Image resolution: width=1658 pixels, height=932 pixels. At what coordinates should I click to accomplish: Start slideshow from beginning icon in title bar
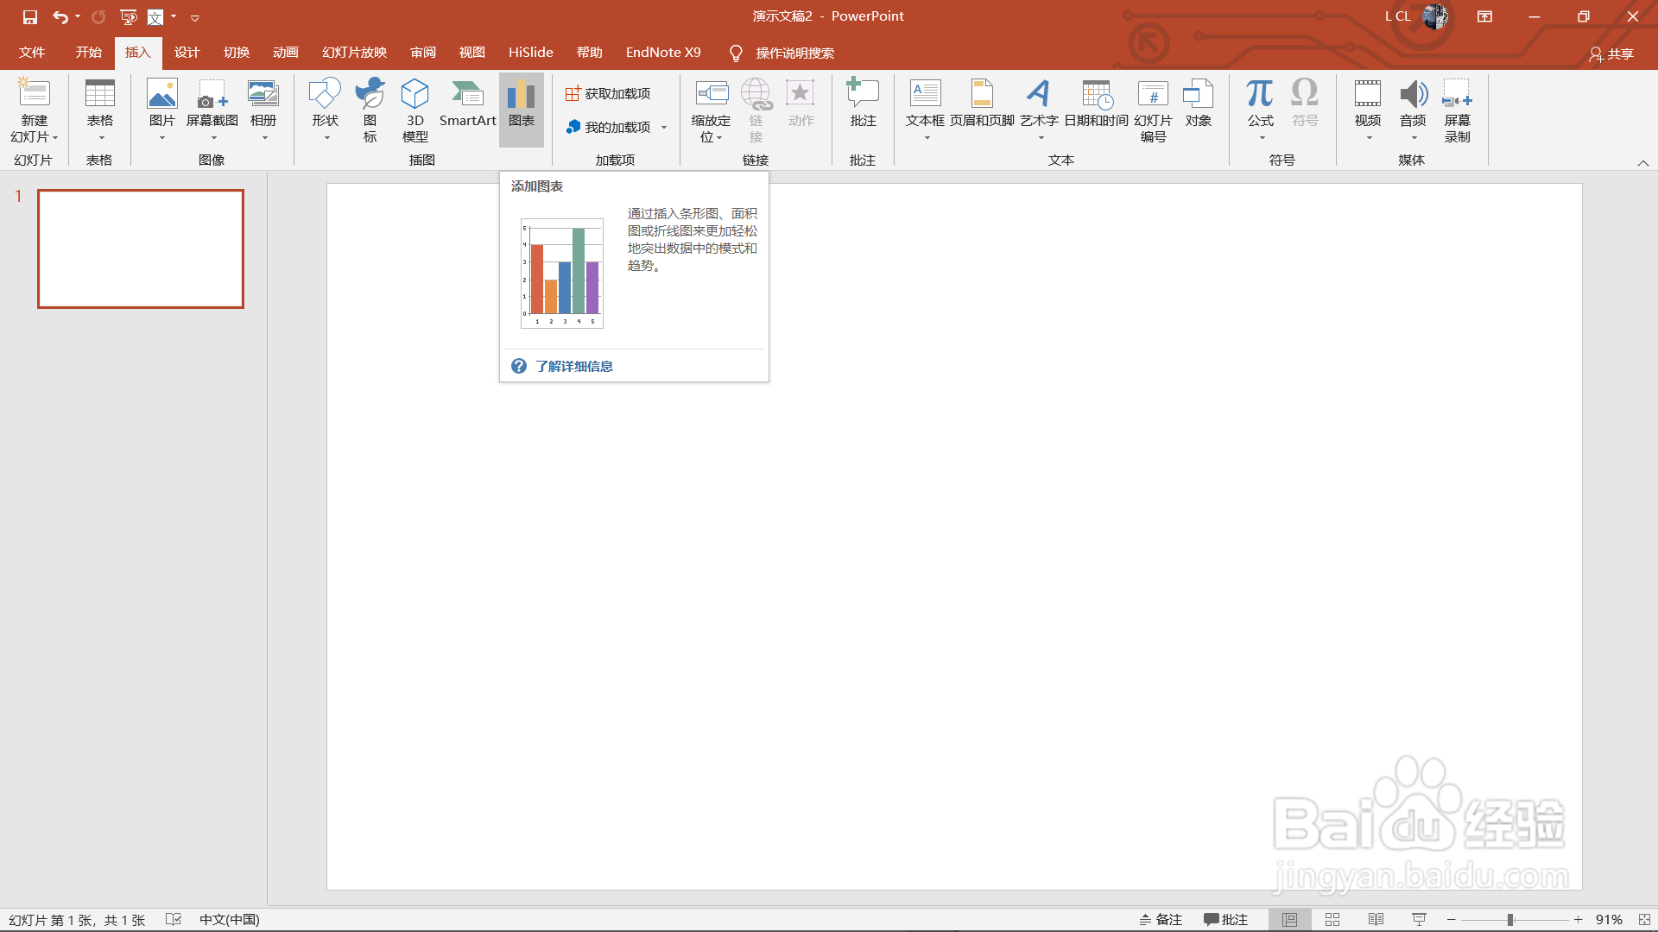pos(129,16)
